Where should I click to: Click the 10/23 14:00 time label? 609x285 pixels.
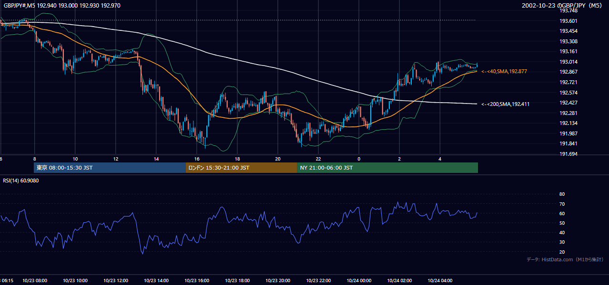coord(156,280)
